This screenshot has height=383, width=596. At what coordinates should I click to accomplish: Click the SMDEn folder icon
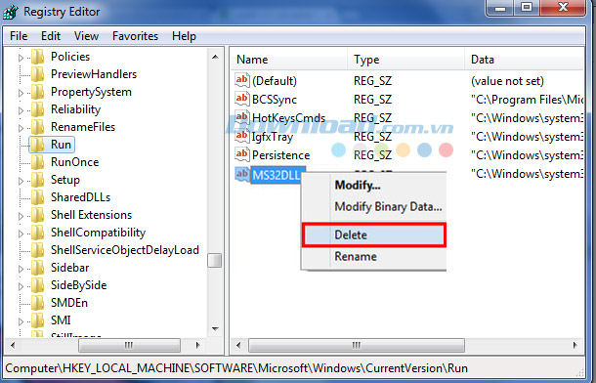click(38, 303)
